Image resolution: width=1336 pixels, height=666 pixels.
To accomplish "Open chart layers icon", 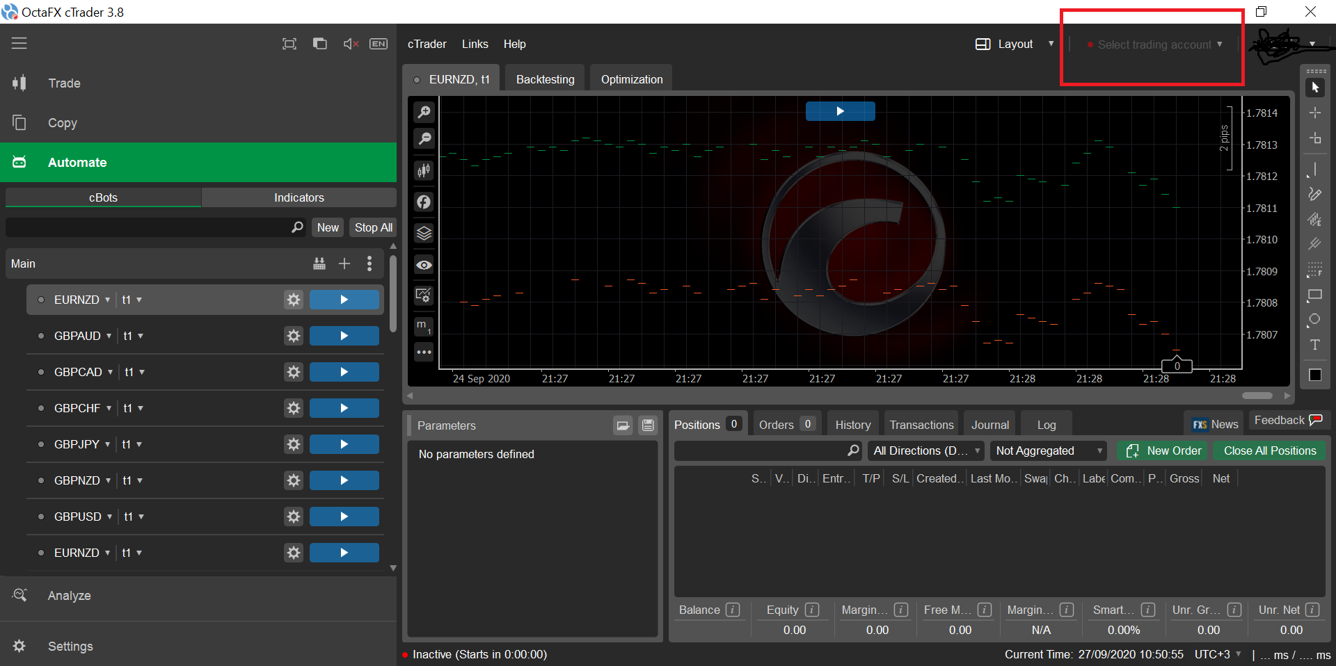I will tap(424, 234).
